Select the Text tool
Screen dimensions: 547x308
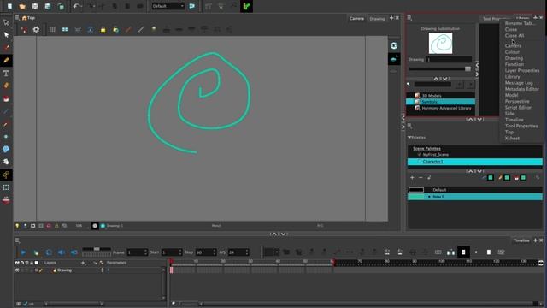[x=6, y=74]
